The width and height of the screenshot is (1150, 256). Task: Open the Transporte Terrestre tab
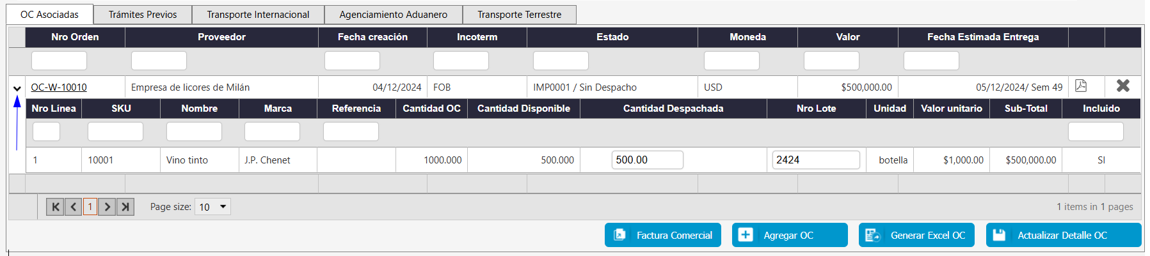[x=519, y=15]
